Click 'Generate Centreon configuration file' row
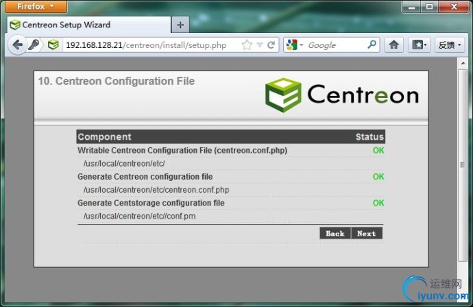The image size is (473, 307). [x=230, y=177]
